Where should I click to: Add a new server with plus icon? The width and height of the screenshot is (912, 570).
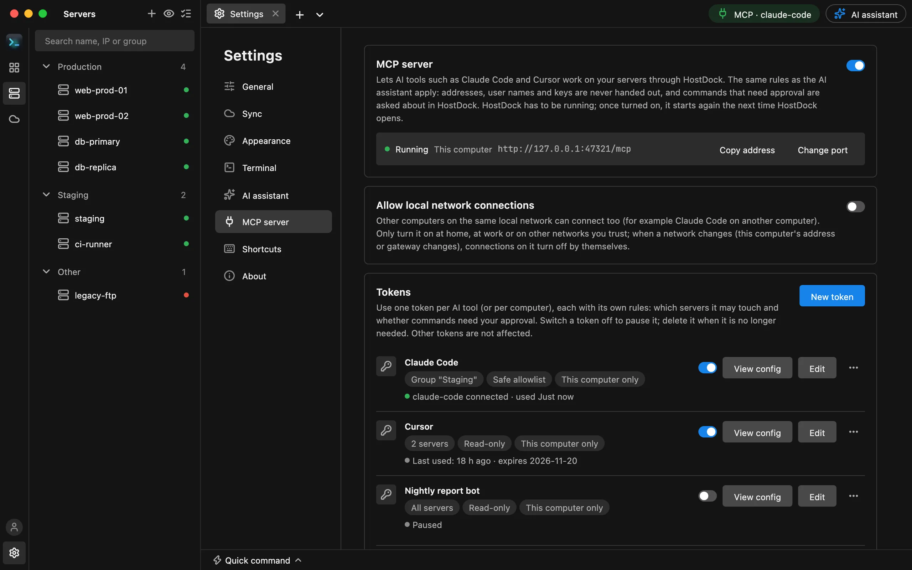(151, 14)
